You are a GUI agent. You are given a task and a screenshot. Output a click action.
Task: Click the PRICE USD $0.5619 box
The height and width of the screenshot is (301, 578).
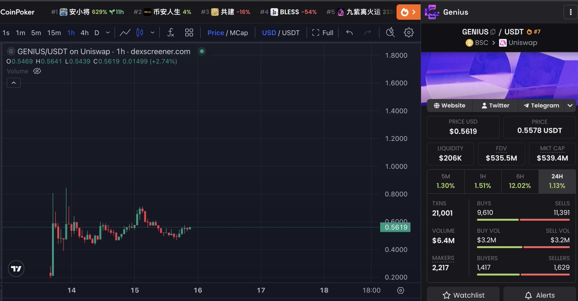463,127
